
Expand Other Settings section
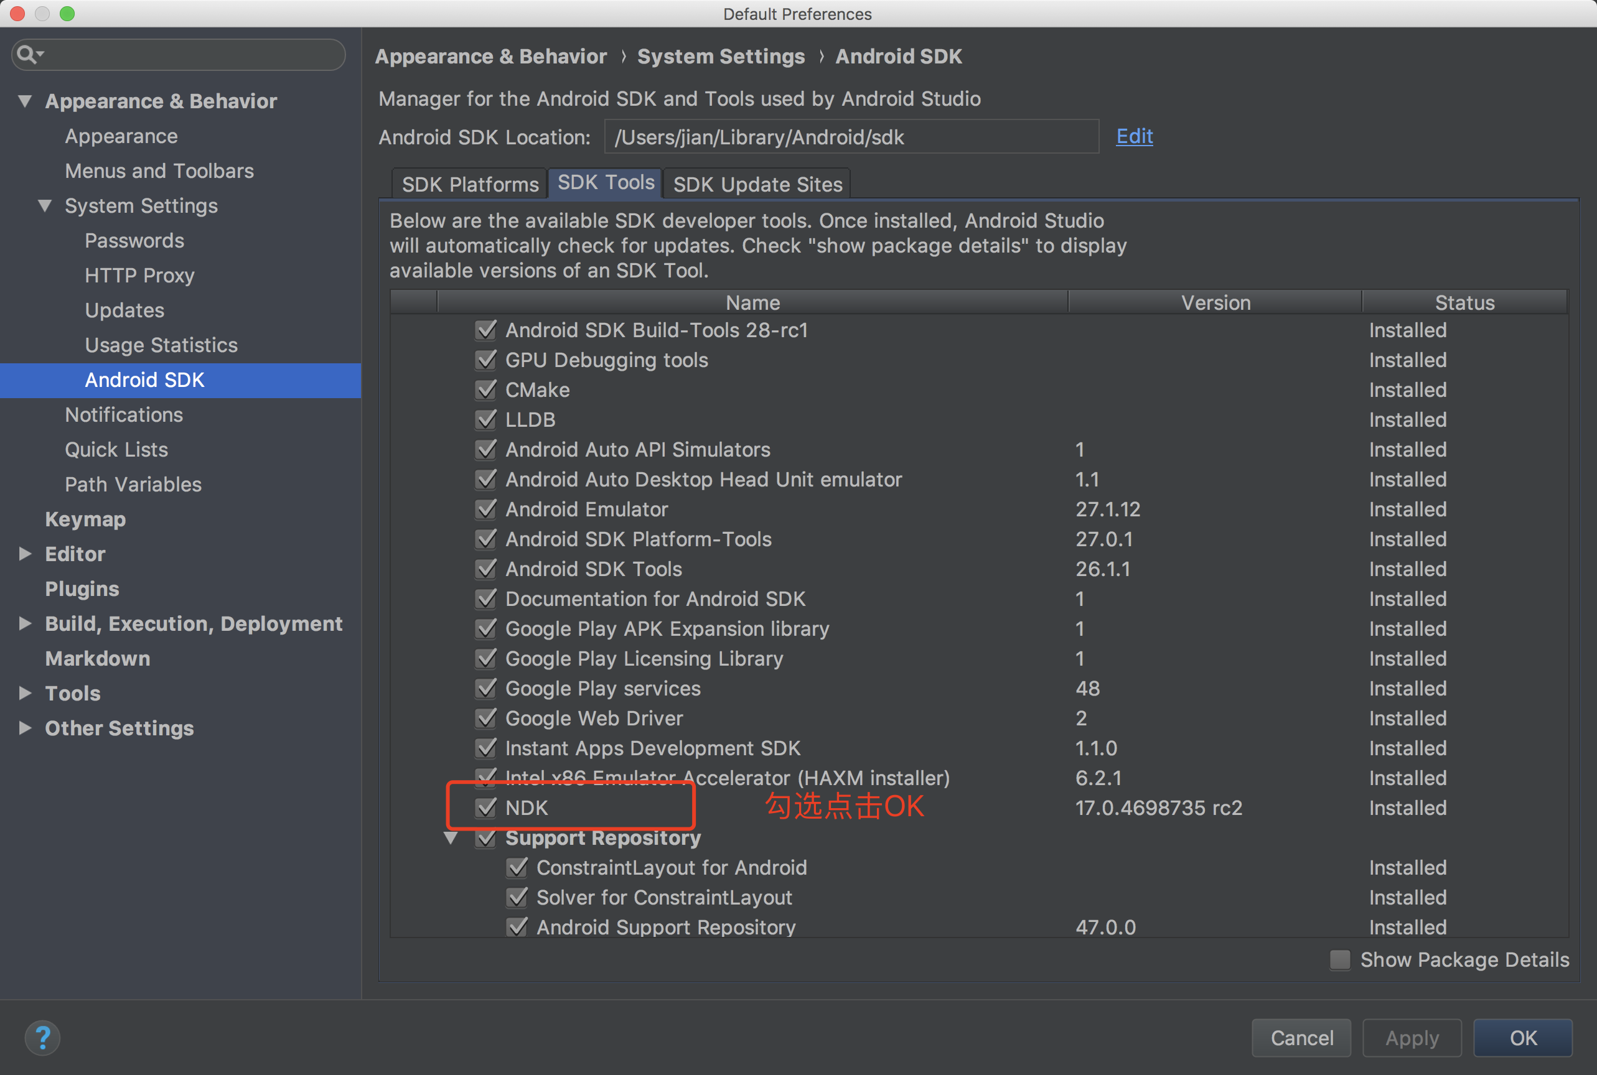pyautogui.click(x=26, y=727)
